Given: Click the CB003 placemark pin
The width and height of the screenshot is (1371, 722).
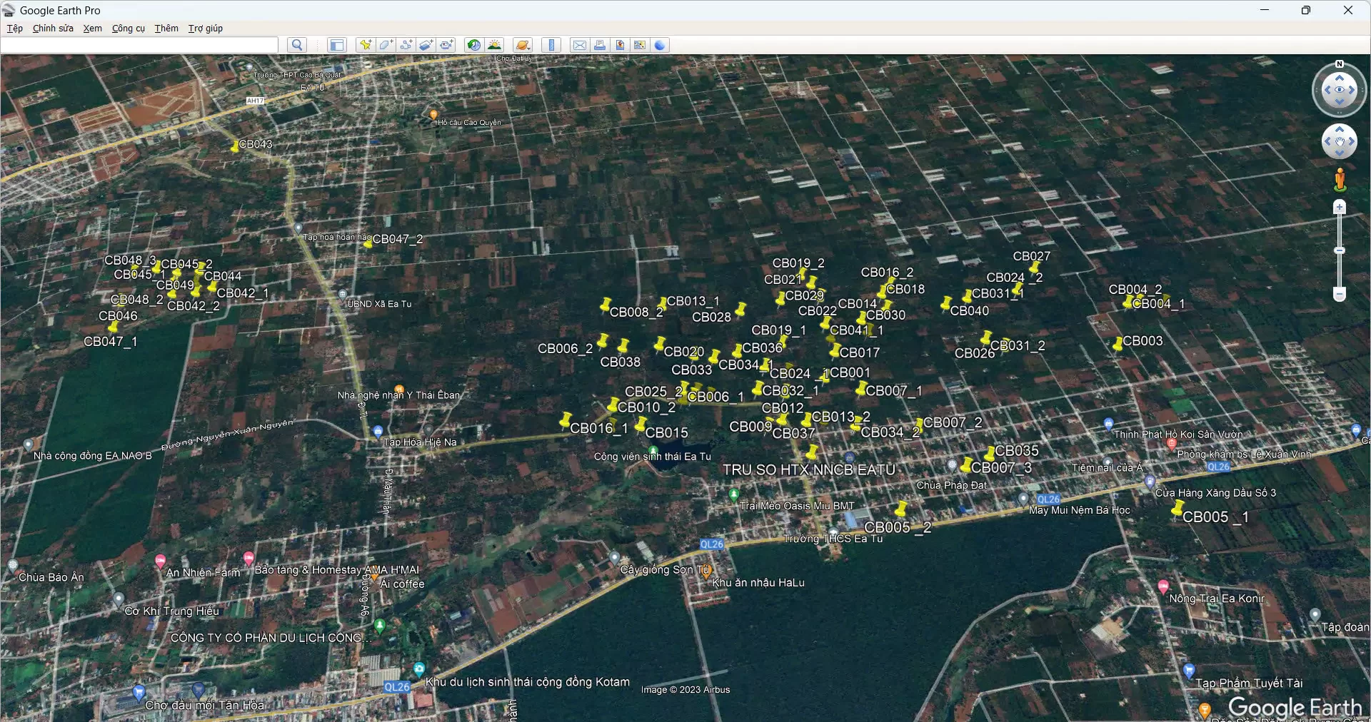Looking at the screenshot, I should 1118,344.
